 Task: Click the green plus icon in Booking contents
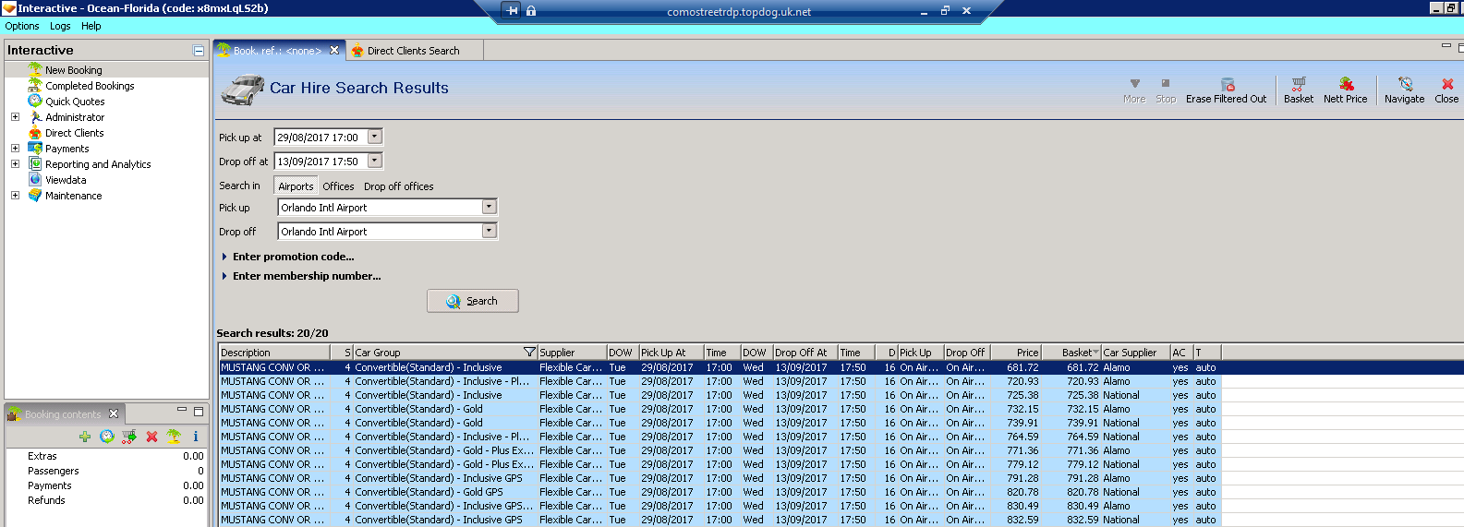click(85, 437)
